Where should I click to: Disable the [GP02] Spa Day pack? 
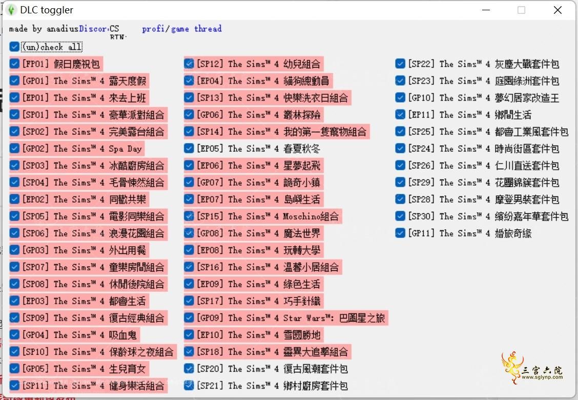(14, 149)
